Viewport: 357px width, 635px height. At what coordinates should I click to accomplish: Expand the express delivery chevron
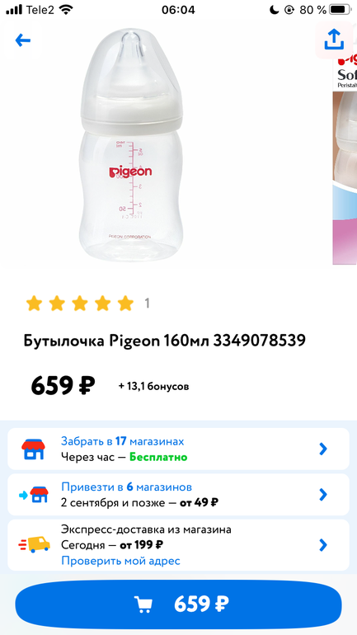click(322, 544)
